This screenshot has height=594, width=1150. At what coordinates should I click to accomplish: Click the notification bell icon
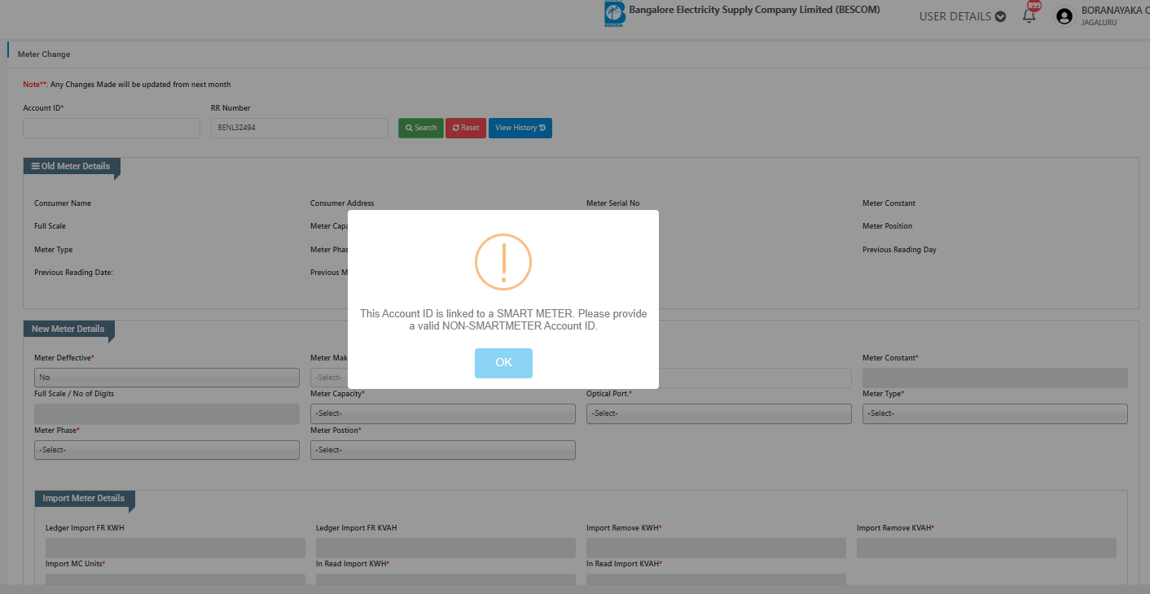pos(1029,15)
